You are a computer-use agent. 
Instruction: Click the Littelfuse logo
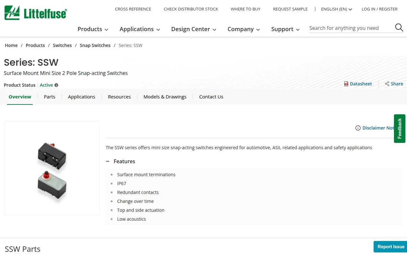36,13
